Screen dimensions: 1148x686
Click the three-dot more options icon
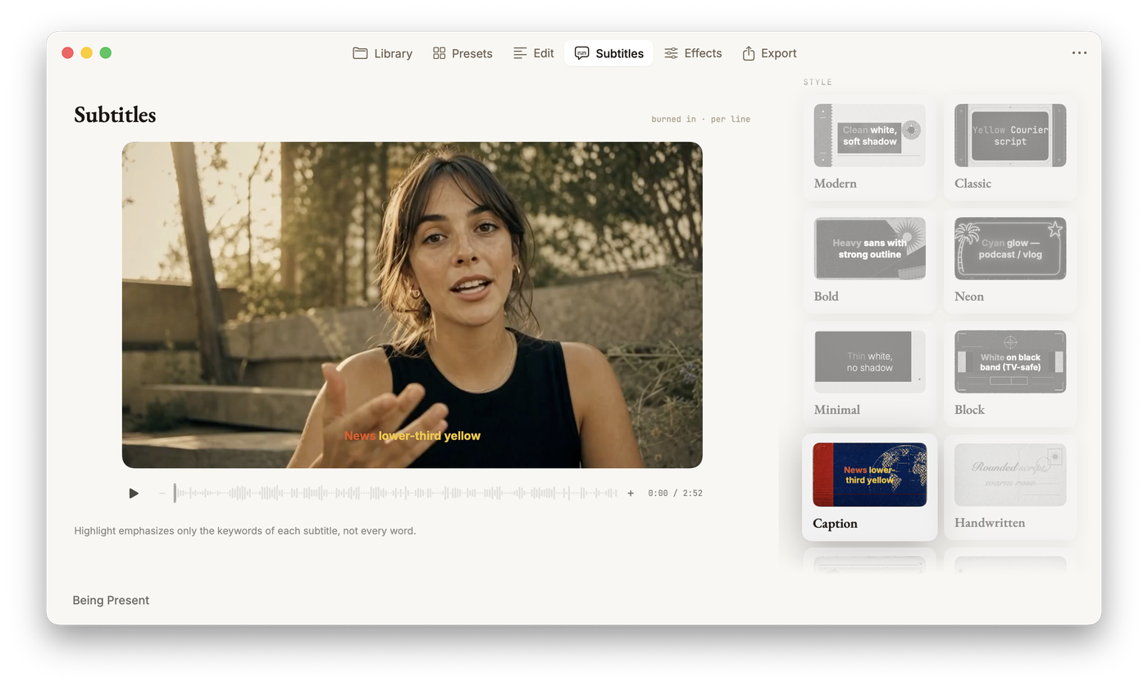[1079, 53]
